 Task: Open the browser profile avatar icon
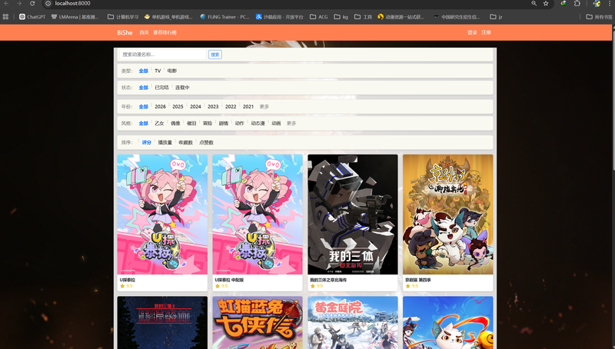pos(597,3)
